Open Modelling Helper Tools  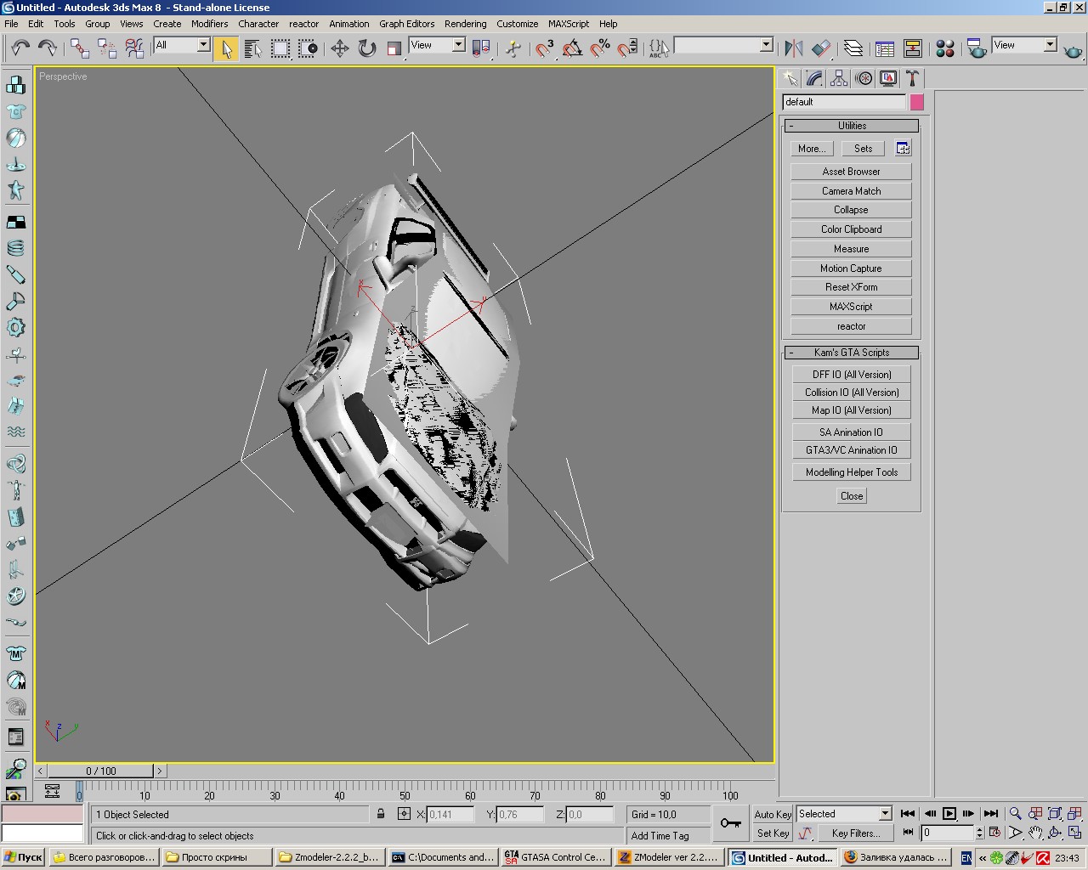[x=852, y=472]
